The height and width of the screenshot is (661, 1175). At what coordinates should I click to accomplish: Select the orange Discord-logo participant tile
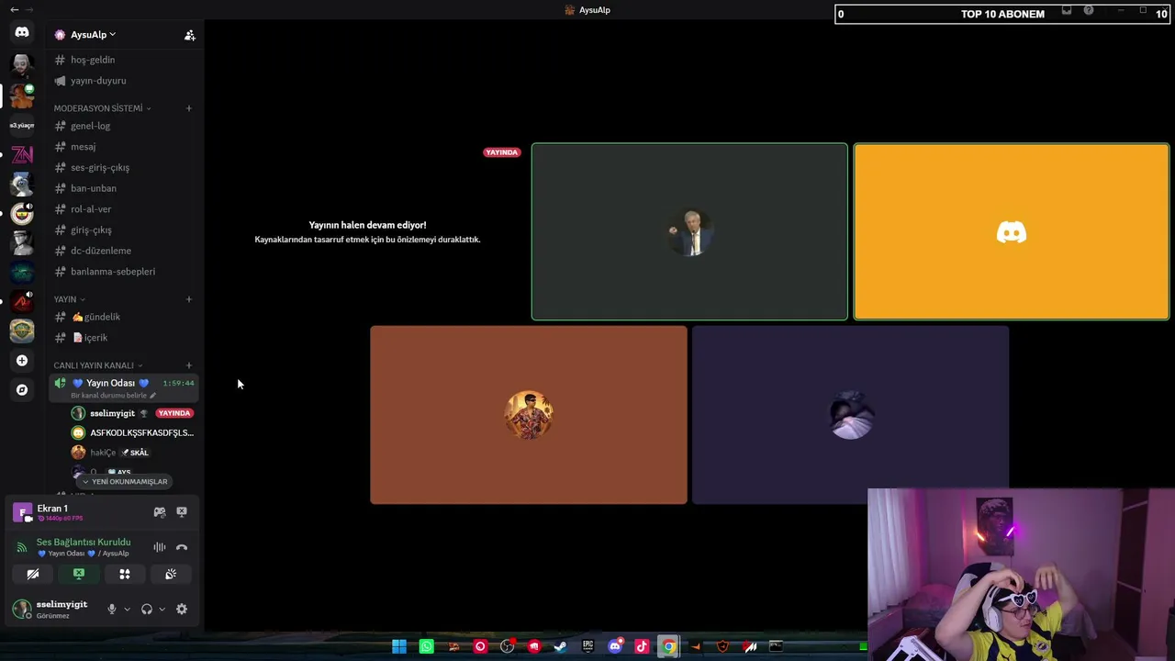tap(1012, 231)
